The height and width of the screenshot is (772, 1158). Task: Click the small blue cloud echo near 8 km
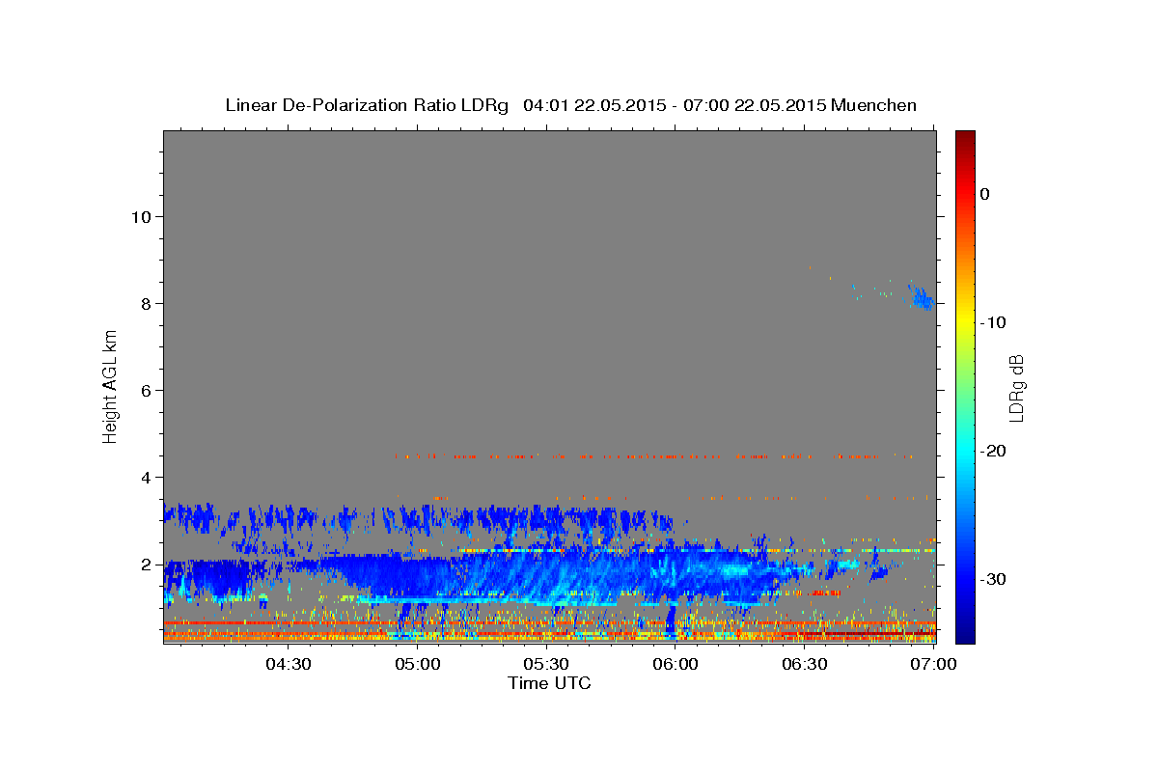pos(923,296)
